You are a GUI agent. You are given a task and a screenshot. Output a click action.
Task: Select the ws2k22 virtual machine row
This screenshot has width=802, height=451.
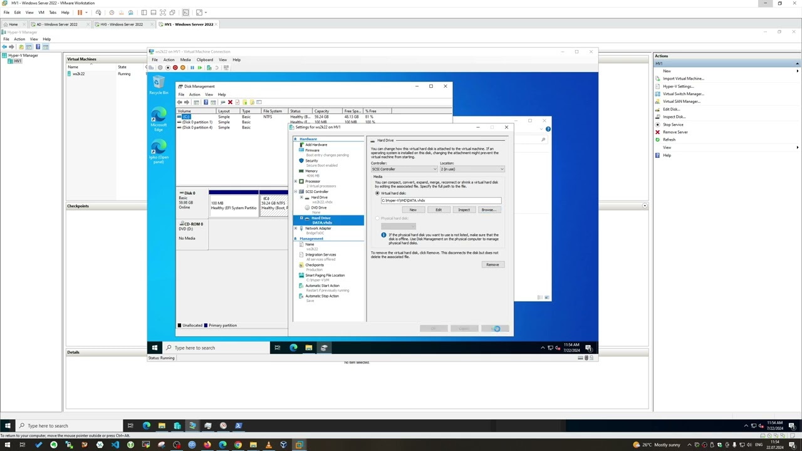pos(107,74)
